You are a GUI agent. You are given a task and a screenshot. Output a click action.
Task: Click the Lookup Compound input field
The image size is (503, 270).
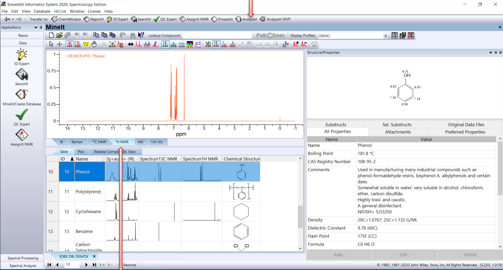217,36
